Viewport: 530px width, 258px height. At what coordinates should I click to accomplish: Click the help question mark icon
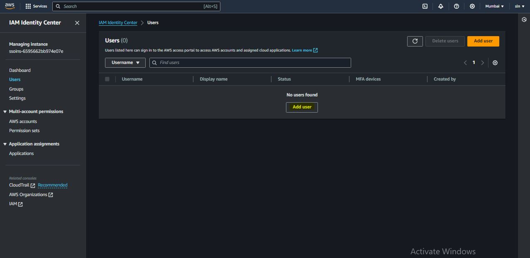point(456,6)
